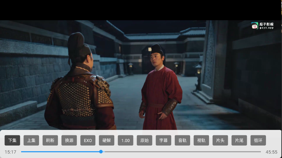The height and width of the screenshot is (158, 282).
Task: Switch the EXO player engine button
Action: pyautogui.click(x=88, y=140)
